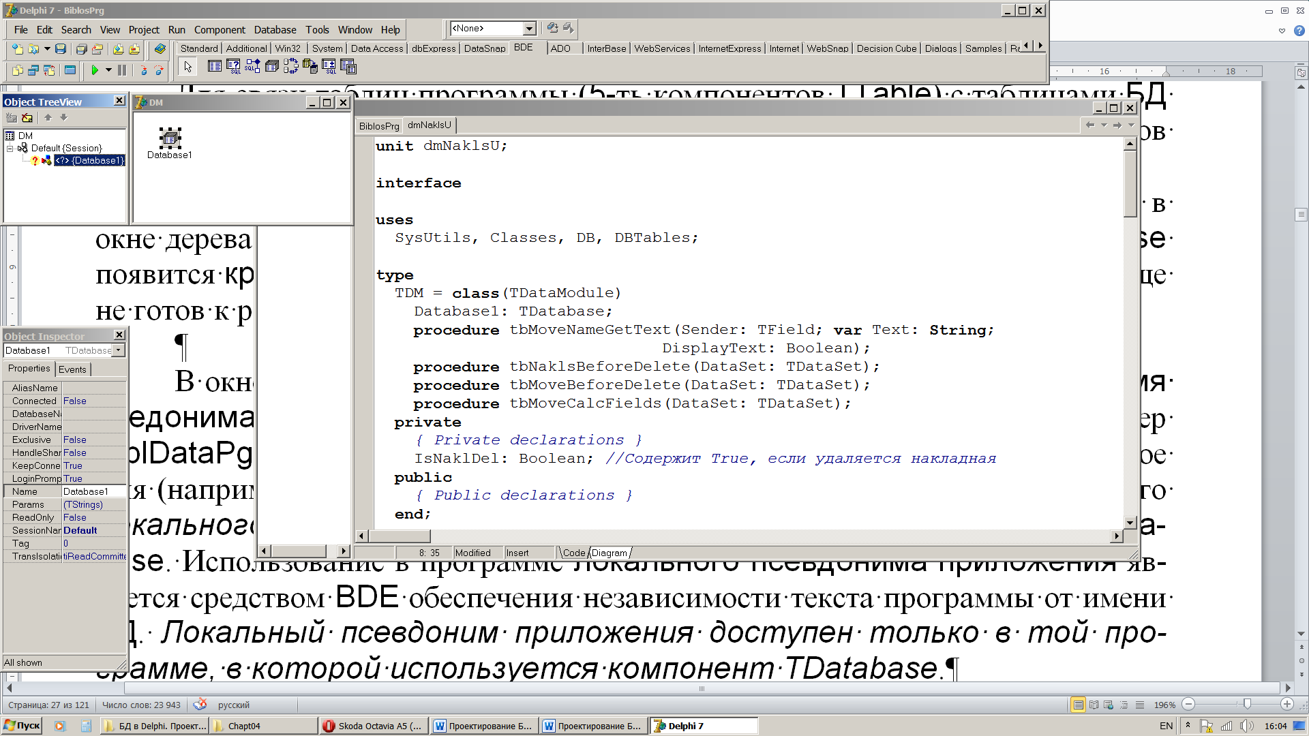Open Object Inspector component selector dropdown
Screen dimensions: 1309x736
119,350
